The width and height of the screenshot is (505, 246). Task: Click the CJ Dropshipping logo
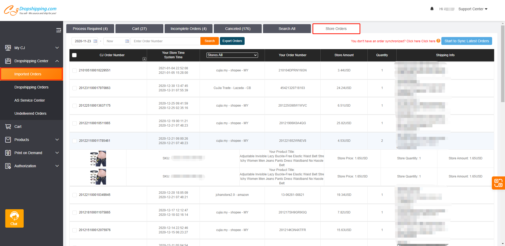(x=30, y=10)
